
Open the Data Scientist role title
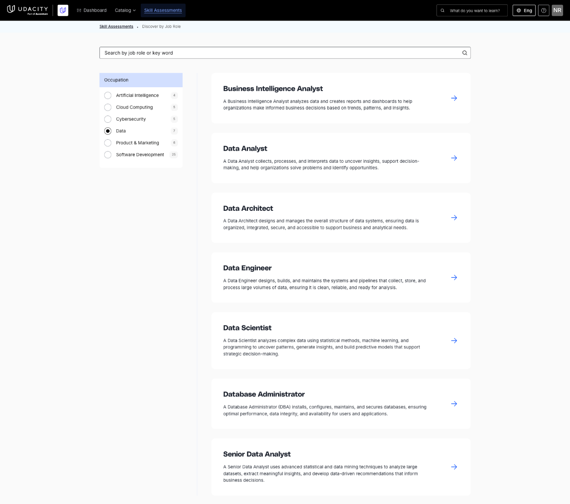pyautogui.click(x=247, y=328)
